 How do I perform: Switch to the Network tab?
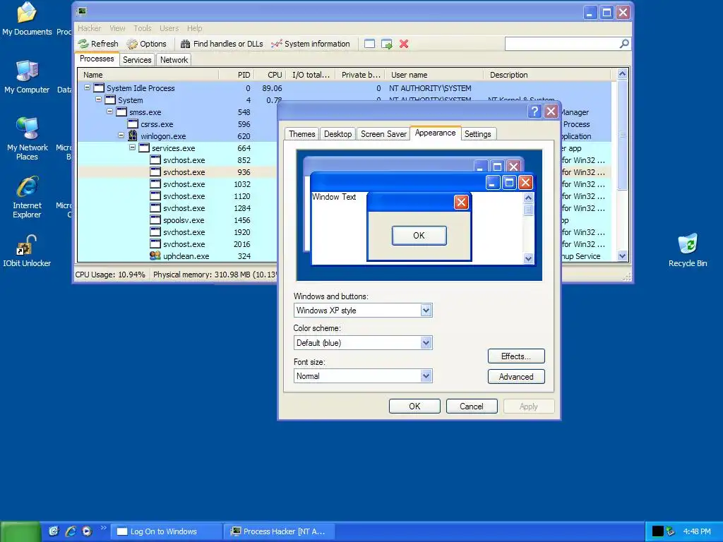(x=174, y=60)
